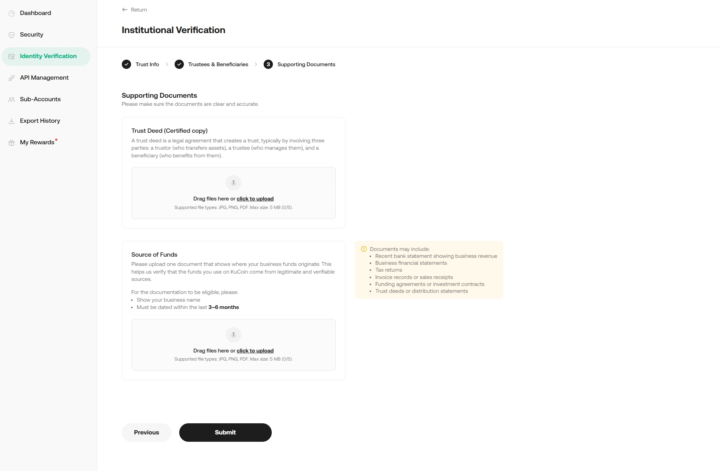The image size is (720, 471).
Task: Click the Previous button
Action: 146,433
